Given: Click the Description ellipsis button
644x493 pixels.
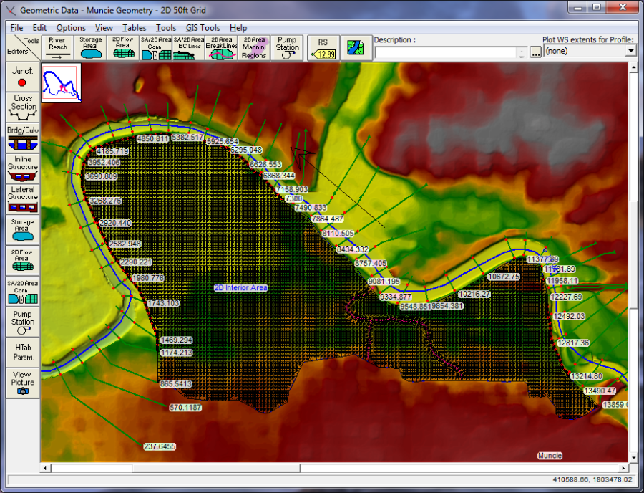Looking at the screenshot, I should pos(535,53).
